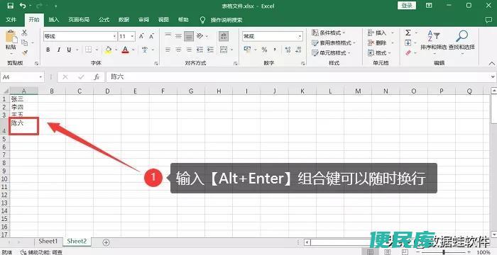Image resolution: width=497 pixels, height=255 pixels.
Task: Click the Cut scissors icon
Action: [24, 33]
